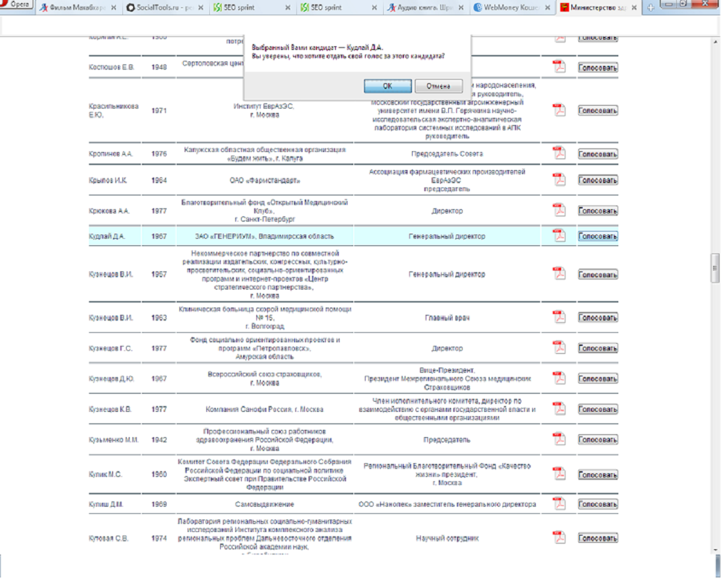Screen dimensions: 724x579
Task: Open the PDF document for Кропинев А.А.
Action: click(559, 153)
